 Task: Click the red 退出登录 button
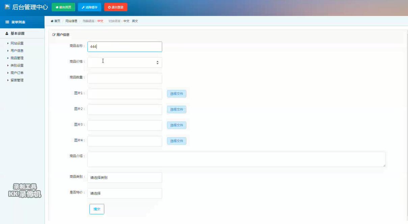point(116,7)
